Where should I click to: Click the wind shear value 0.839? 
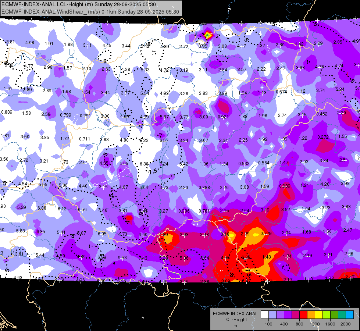tap(7, 112)
